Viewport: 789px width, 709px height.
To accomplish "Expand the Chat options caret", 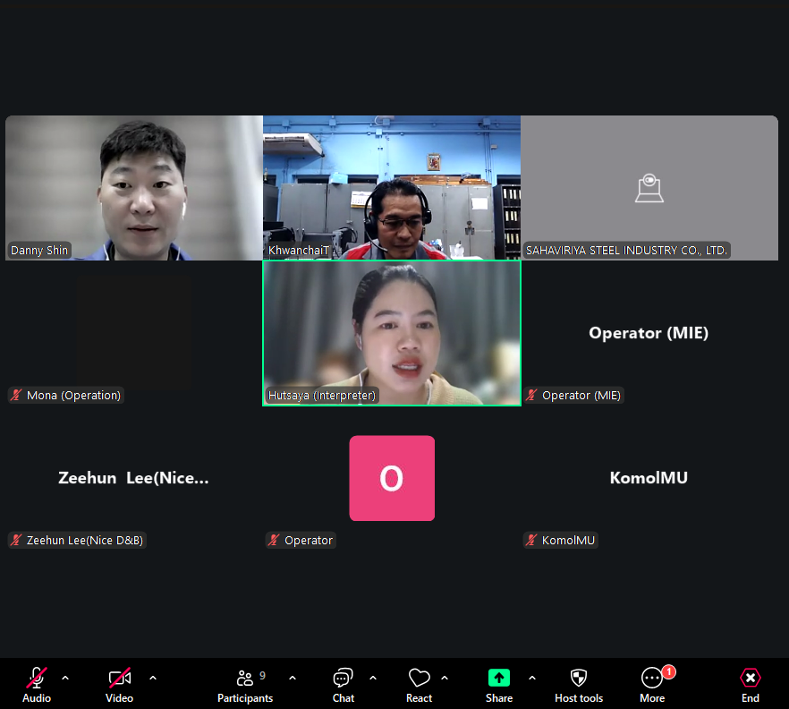I will 373,678.
